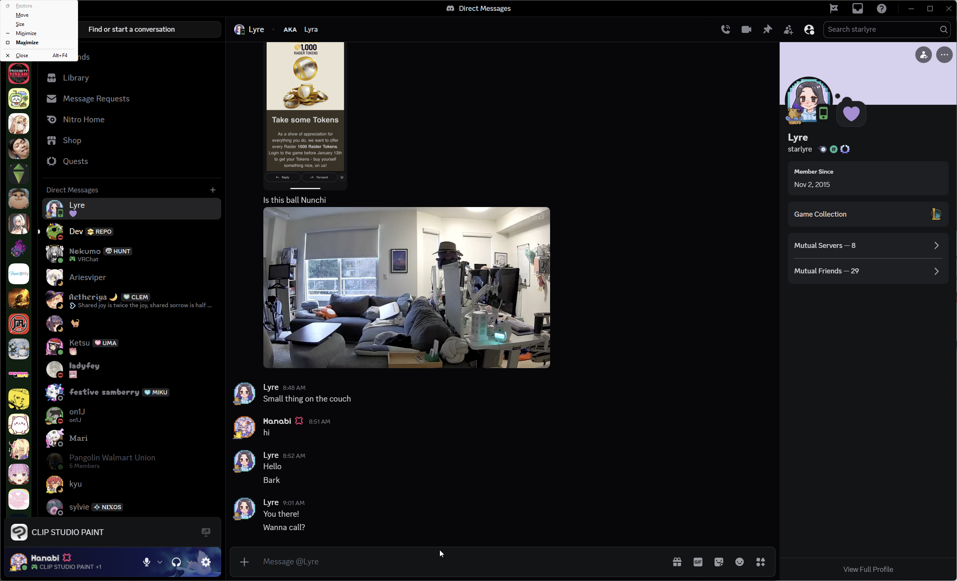This screenshot has width=957, height=581.
Task: Expand Mutual Servers list
Action: [x=868, y=245]
